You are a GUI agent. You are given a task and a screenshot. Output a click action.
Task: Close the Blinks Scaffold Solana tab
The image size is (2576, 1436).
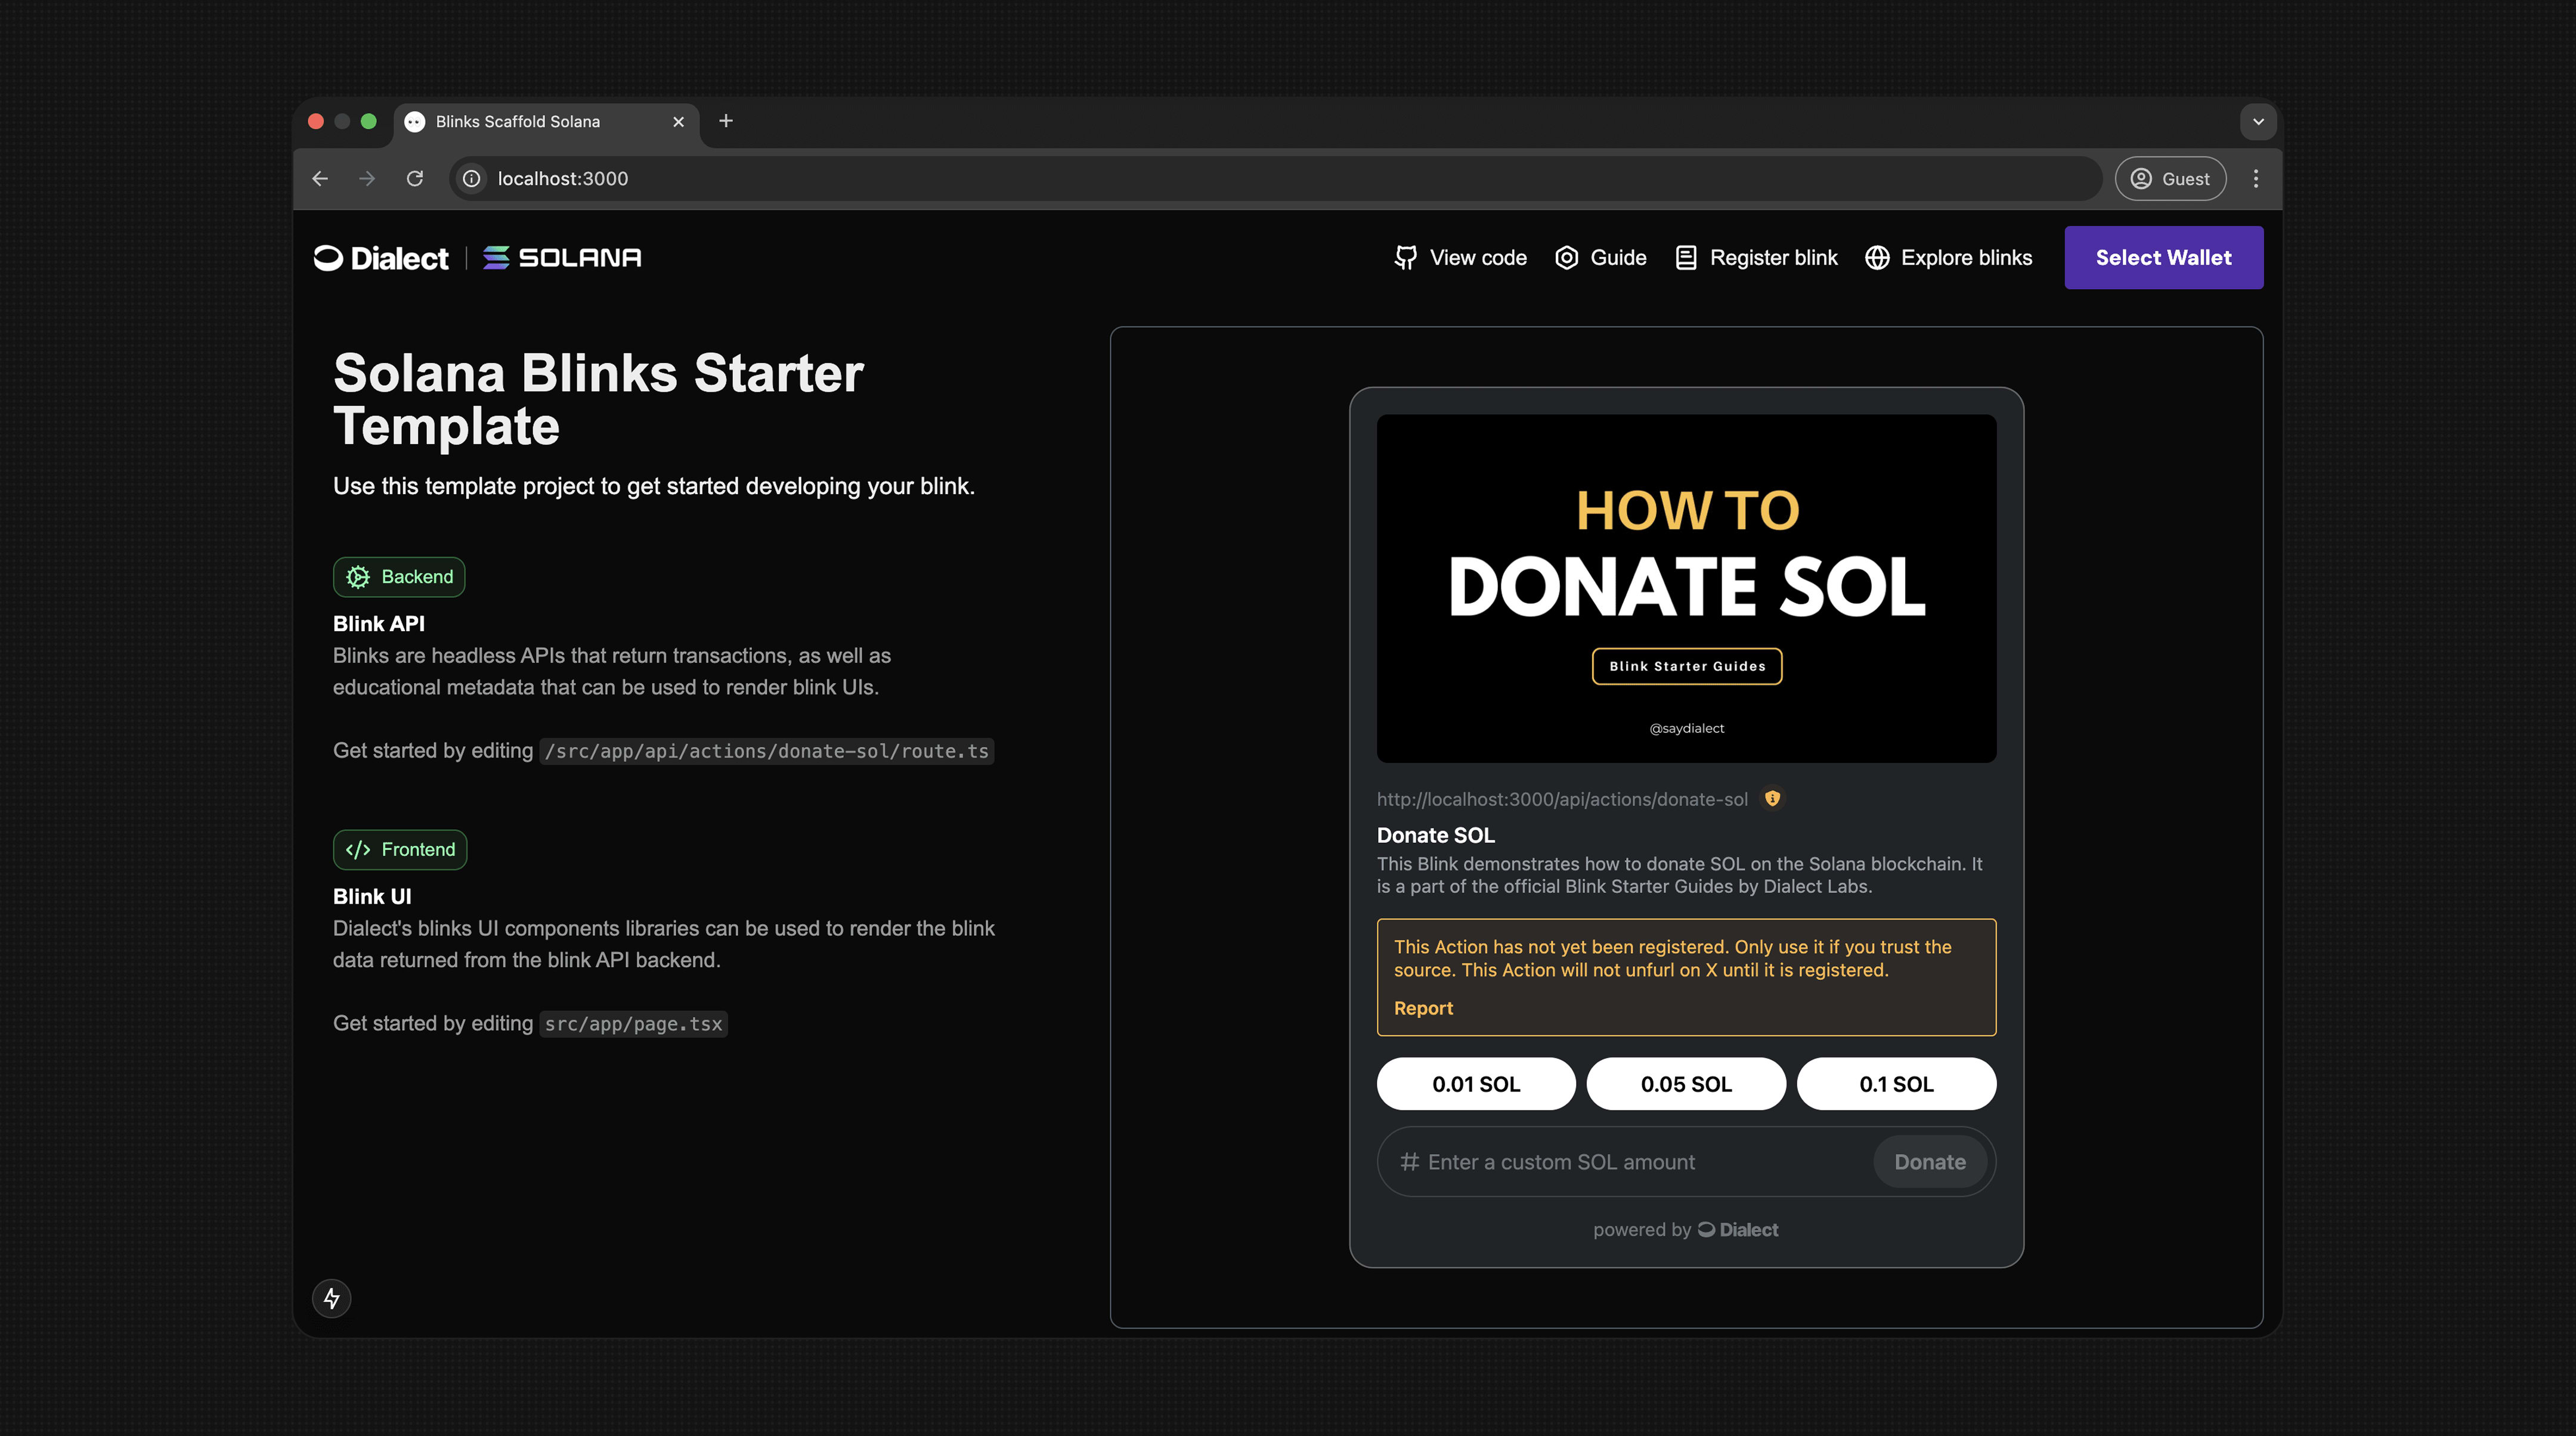click(x=678, y=121)
